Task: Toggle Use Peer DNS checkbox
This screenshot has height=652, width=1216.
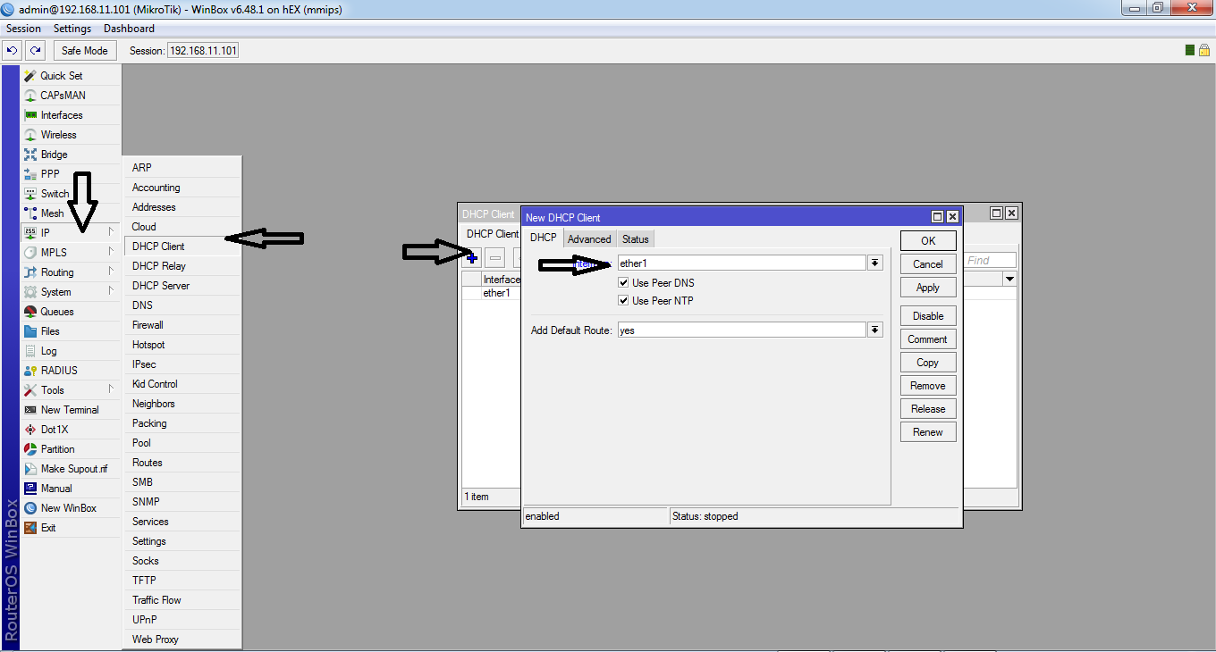Action: coord(624,283)
